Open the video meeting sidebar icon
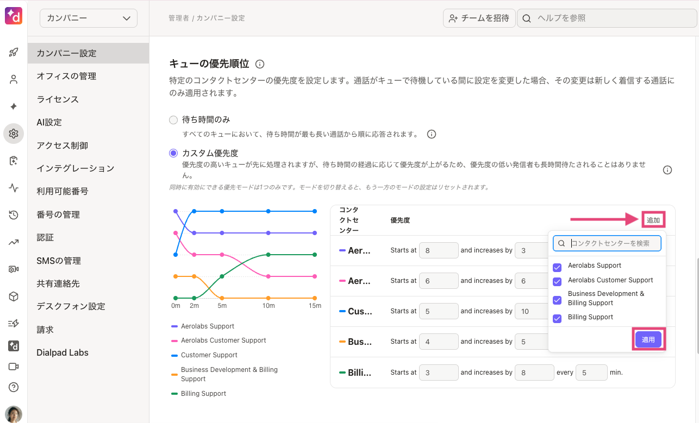Image resolution: width=699 pixels, height=423 pixels. point(14,367)
